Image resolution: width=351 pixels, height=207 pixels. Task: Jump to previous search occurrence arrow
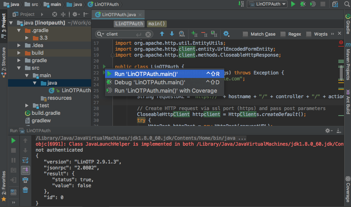point(162,34)
